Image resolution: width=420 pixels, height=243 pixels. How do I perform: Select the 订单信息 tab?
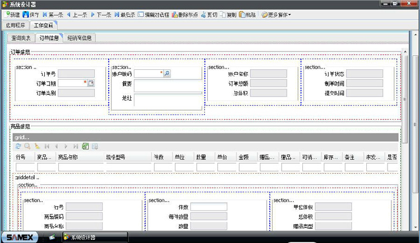tap(49, 38)
